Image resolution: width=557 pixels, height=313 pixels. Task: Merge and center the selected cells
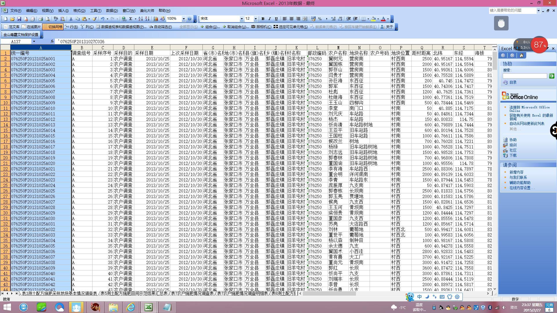point(305,19)
